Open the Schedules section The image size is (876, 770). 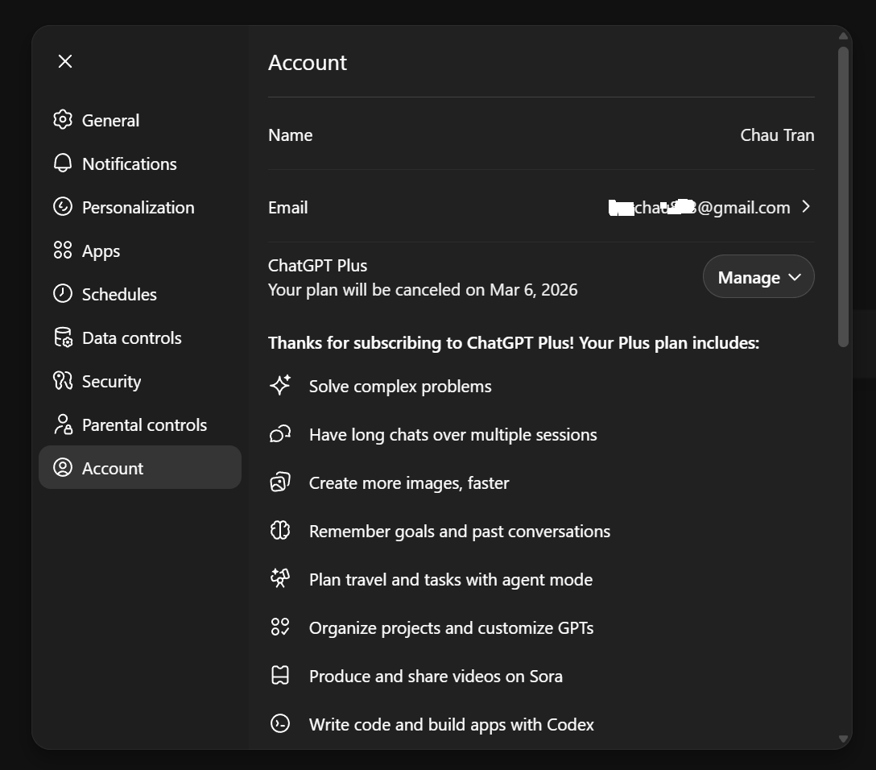139,295
